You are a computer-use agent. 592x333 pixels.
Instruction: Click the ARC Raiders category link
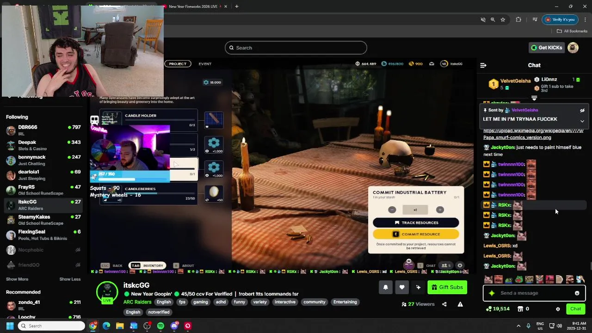tap(137, 302)
